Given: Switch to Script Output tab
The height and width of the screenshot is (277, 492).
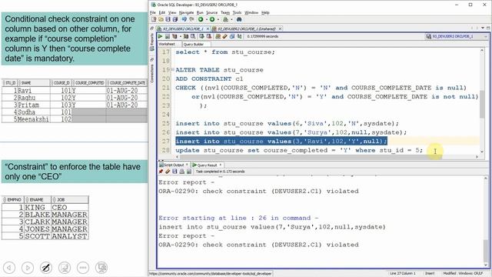Looking at the screenshot, I should point(174,165).
